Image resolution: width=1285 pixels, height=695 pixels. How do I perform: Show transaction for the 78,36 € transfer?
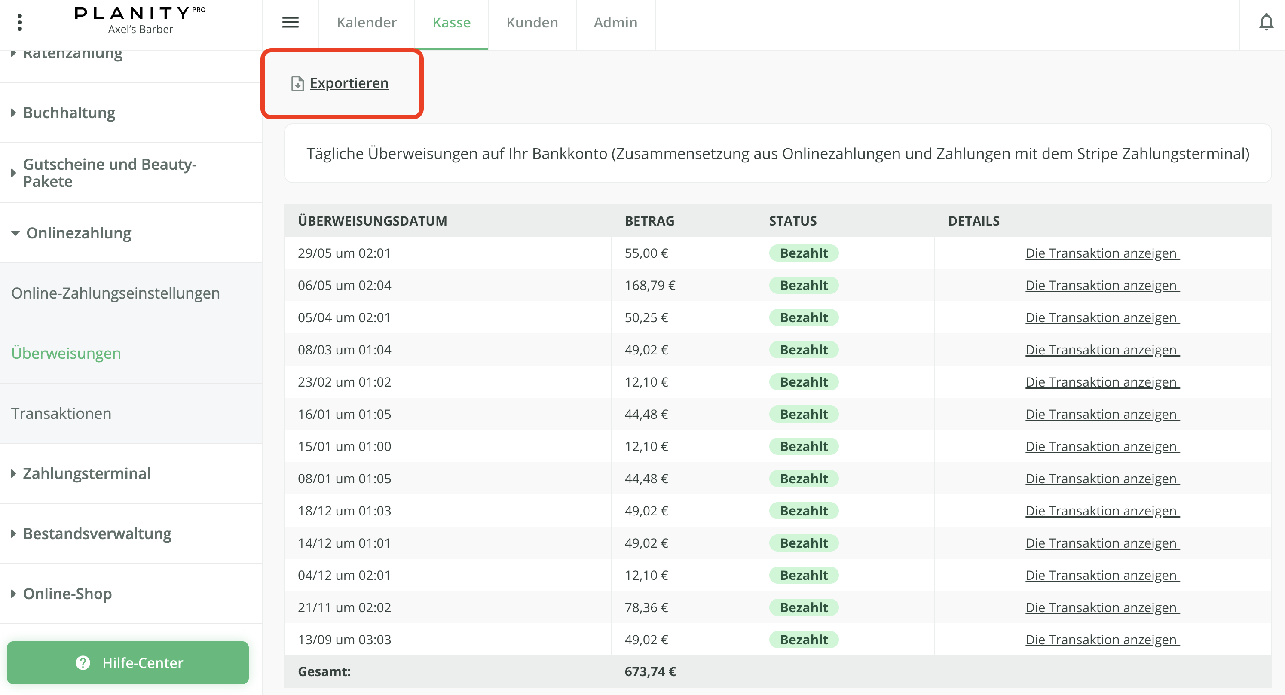1102,607
